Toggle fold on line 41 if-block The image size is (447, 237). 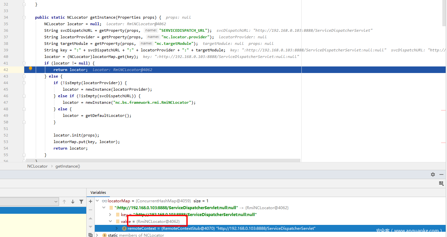pos(24,63)
